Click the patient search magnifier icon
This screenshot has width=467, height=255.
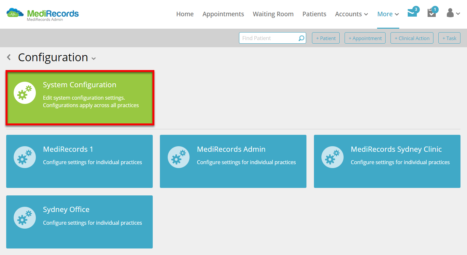point(301,38)
